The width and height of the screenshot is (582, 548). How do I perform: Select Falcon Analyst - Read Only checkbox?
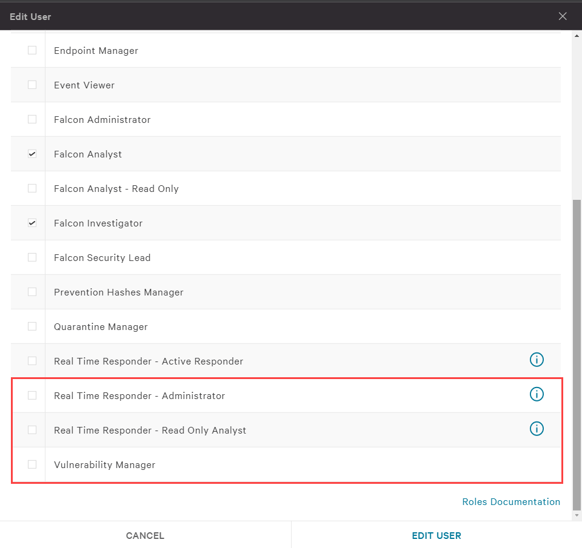tap(32, 188)
